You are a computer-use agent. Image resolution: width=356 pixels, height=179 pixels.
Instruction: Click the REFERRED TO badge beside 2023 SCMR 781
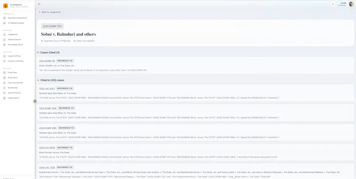pos(65,61)
